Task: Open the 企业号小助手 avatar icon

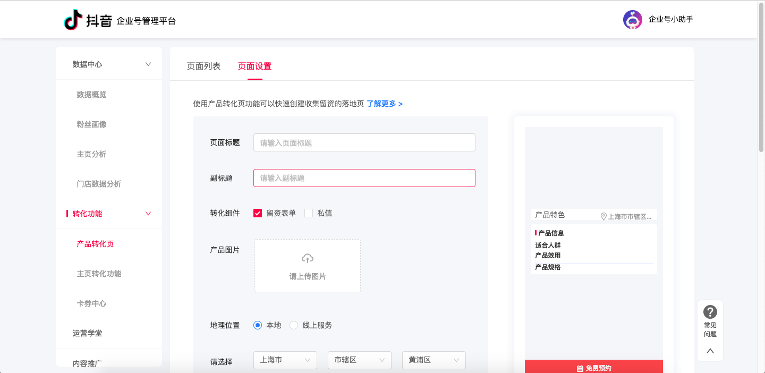Action: click(632, 19)
